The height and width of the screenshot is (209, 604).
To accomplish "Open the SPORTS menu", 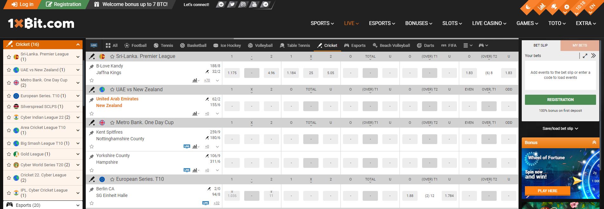I will click(x=322, y=23).
